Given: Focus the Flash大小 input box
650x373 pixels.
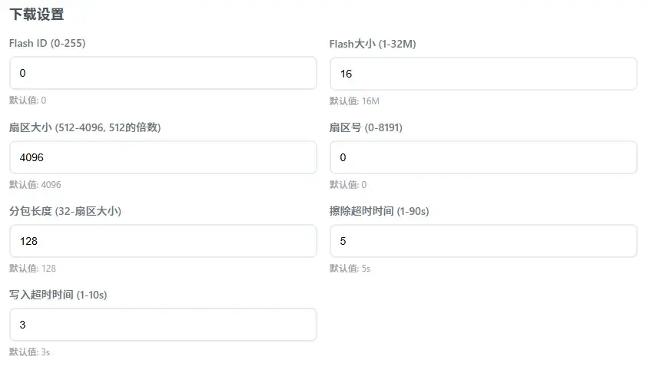Looking at the screenshot, I should tap(483, 74).
